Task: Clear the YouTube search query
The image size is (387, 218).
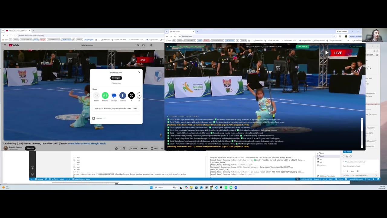Action: point(138,45)
